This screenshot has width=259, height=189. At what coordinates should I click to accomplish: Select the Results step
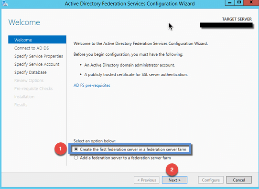[x=21, y=105]
